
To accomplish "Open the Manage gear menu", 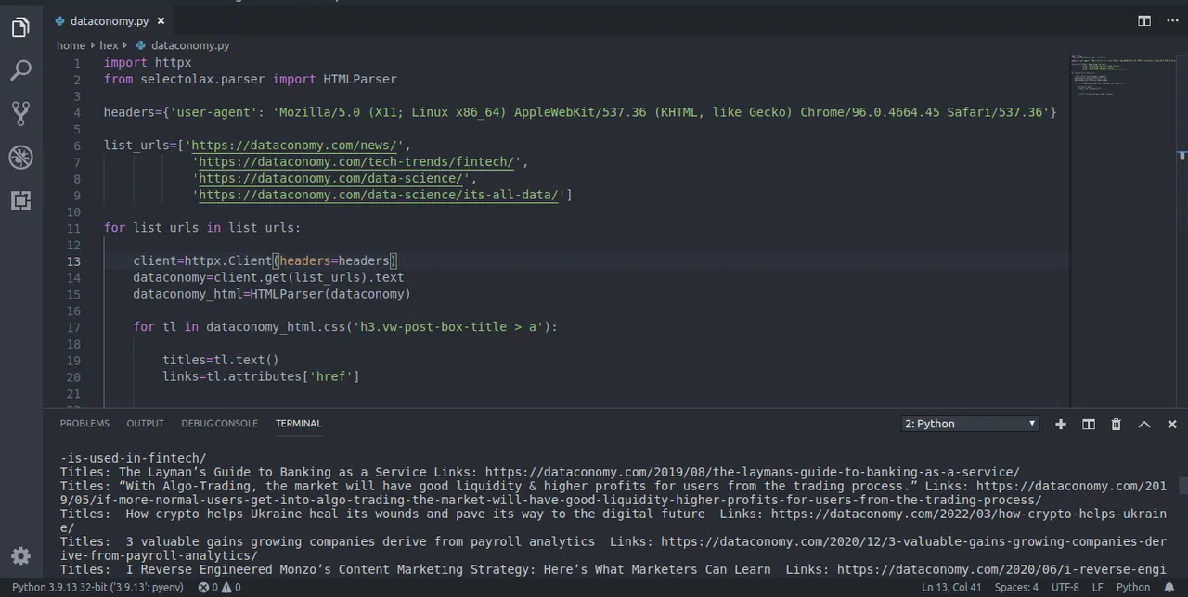I will pyautogui.click(x=20, y=556).
